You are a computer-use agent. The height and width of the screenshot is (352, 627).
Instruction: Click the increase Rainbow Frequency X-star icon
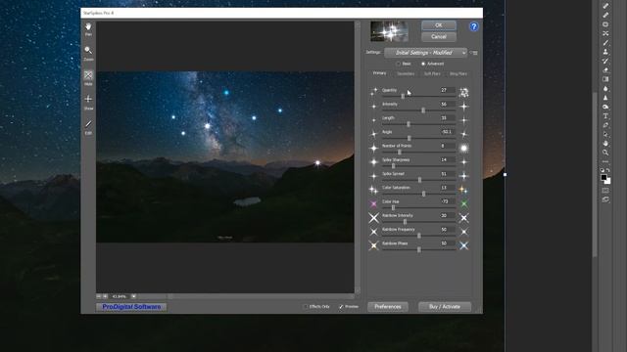tap(463, 232)
